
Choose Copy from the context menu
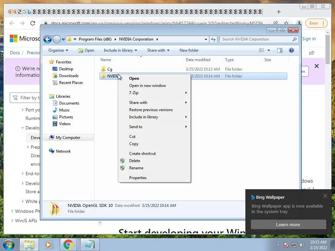(154, 144)
